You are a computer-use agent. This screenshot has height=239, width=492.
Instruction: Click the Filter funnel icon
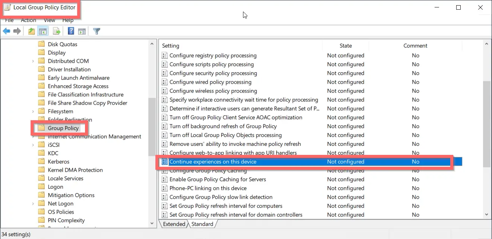pyautogui.click(x=97, y=31)
